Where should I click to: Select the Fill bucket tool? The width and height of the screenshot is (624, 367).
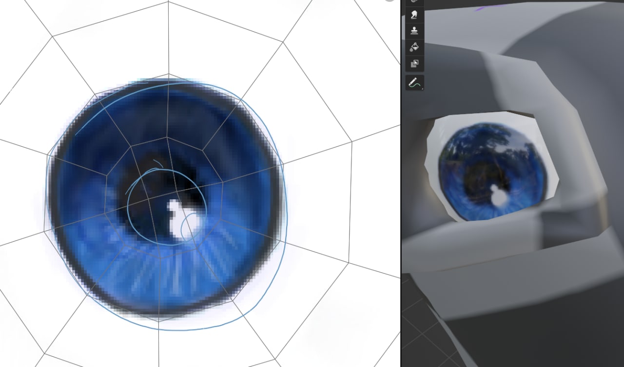tap(414, 47)
